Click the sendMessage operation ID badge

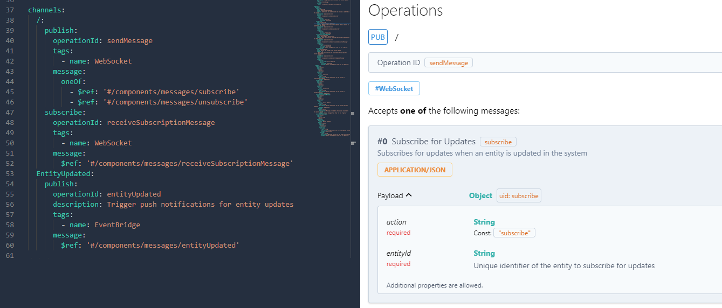point(448,62)
